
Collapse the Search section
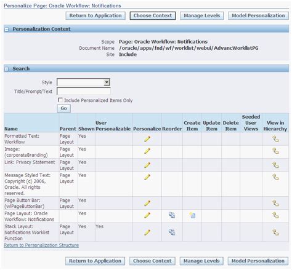tap(7, 69)
